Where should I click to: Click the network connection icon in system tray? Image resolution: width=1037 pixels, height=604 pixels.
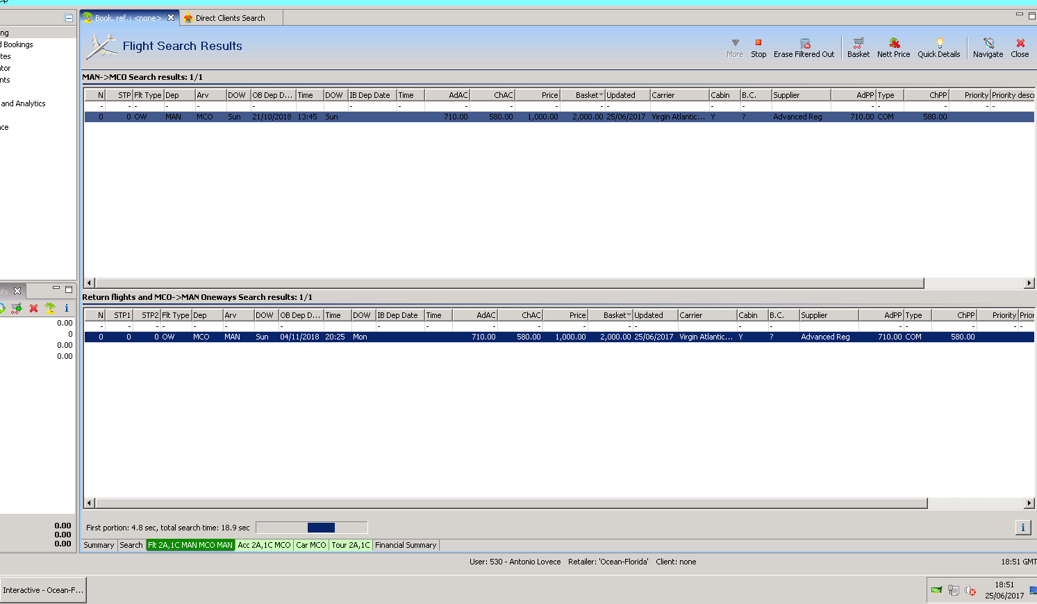pyautogui.click(x=954, y=591)
